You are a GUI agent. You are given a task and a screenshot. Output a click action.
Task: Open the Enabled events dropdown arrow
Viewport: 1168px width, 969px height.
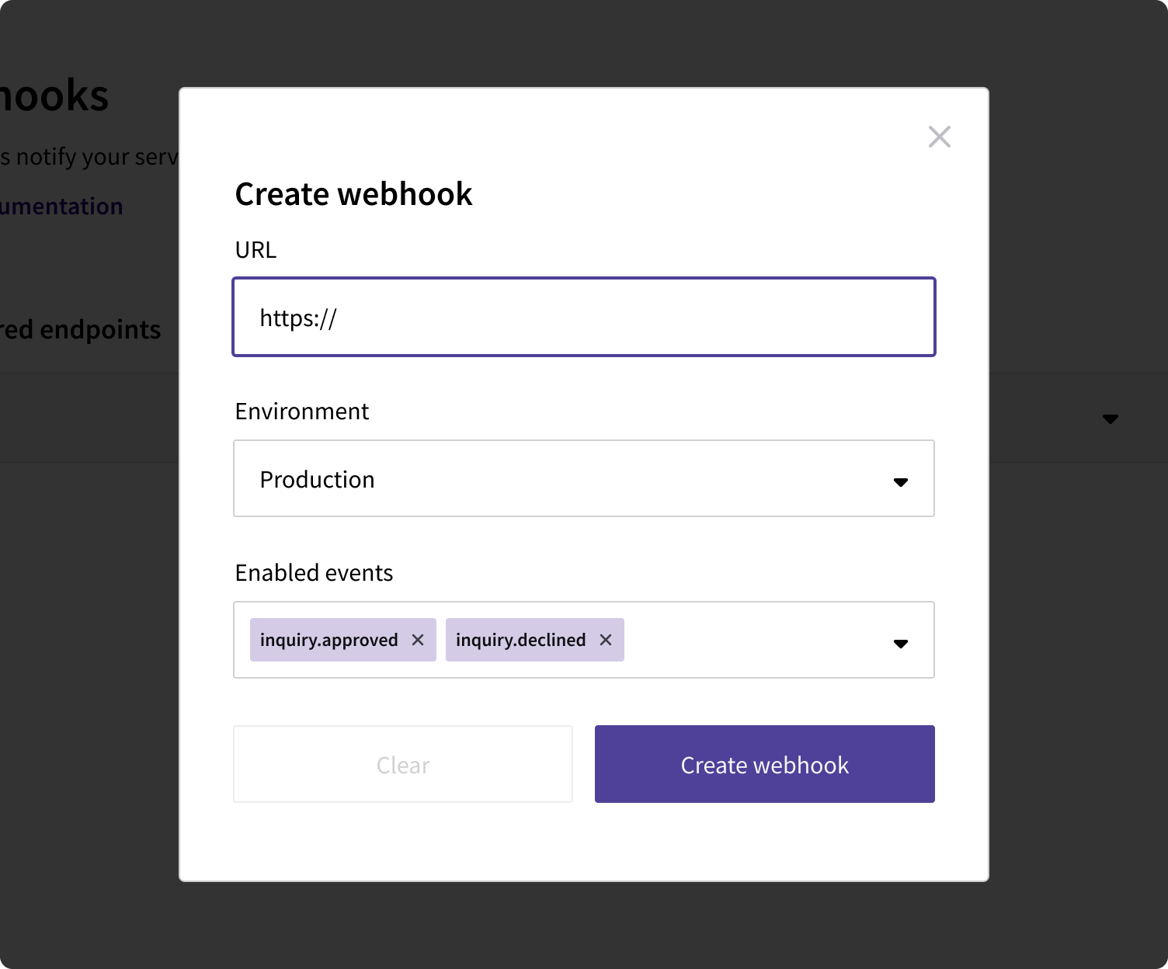(900, 644)
